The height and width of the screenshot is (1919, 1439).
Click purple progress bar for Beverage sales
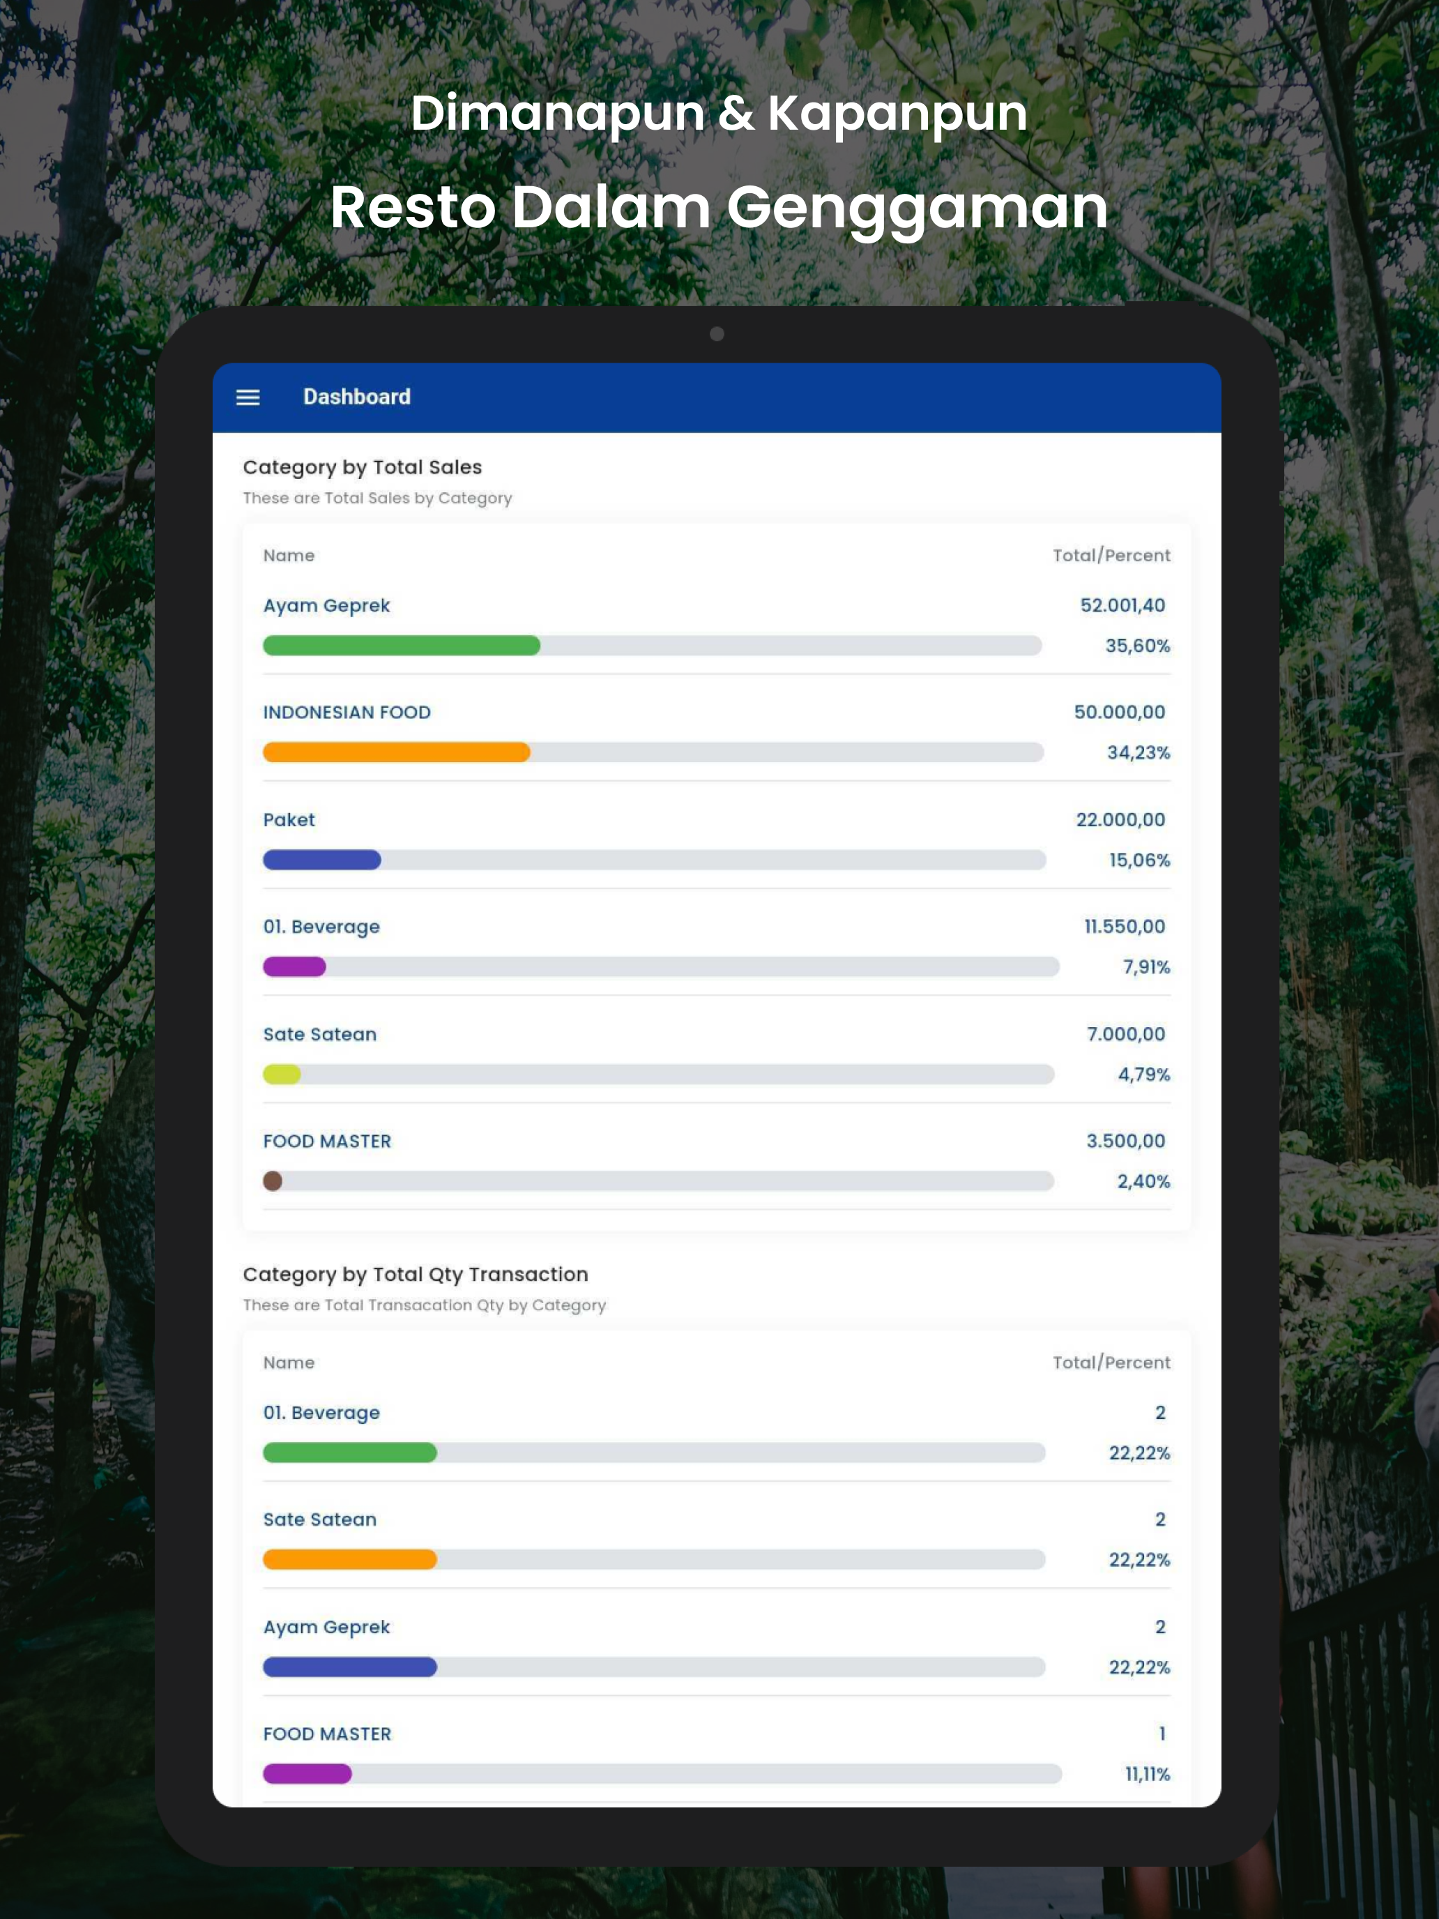pos(294,966)
